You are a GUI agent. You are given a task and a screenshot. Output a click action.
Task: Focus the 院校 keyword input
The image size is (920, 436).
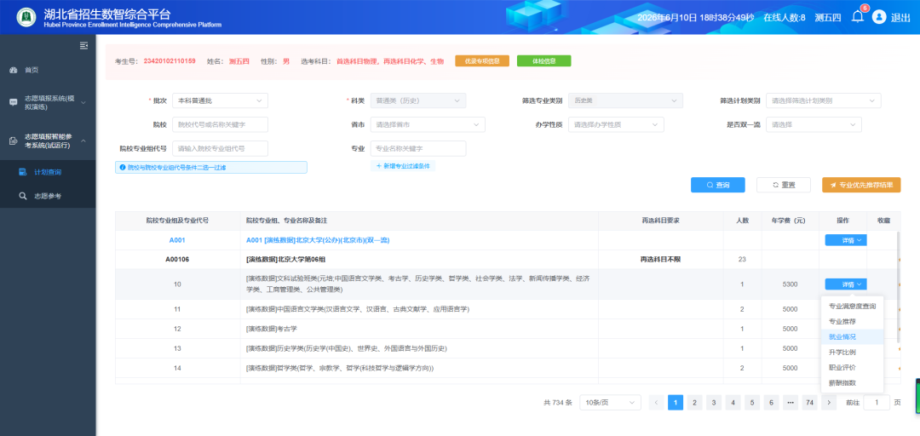tap(220, 124)
